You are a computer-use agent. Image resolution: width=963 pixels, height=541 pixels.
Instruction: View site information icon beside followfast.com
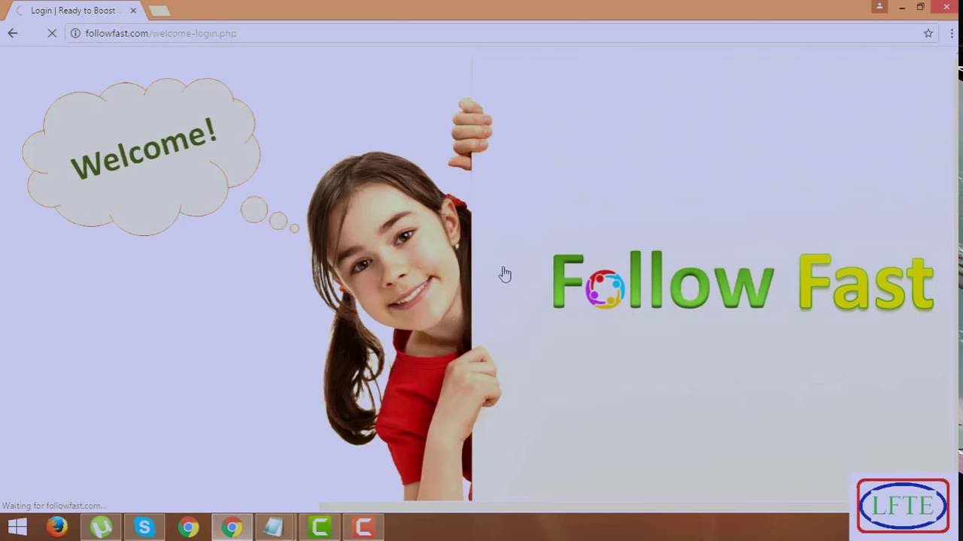75,33
